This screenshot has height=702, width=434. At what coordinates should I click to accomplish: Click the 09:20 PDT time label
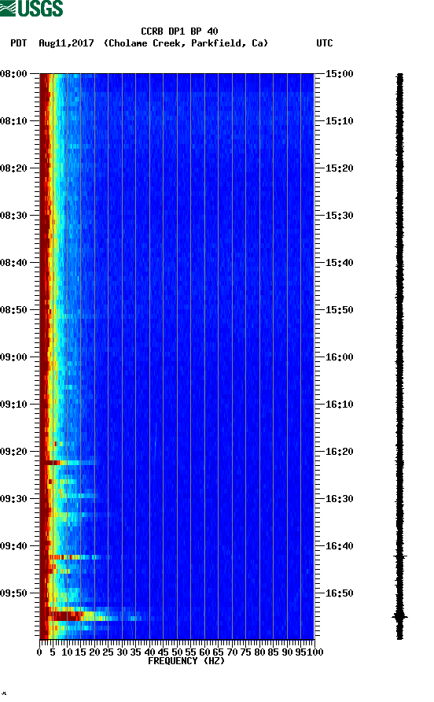click(14, 452)
